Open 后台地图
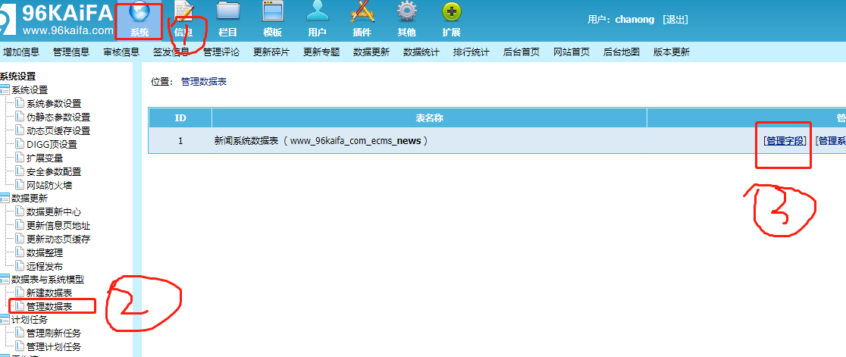The width and height of the screenshot is (846, 357). pos(622,52)
